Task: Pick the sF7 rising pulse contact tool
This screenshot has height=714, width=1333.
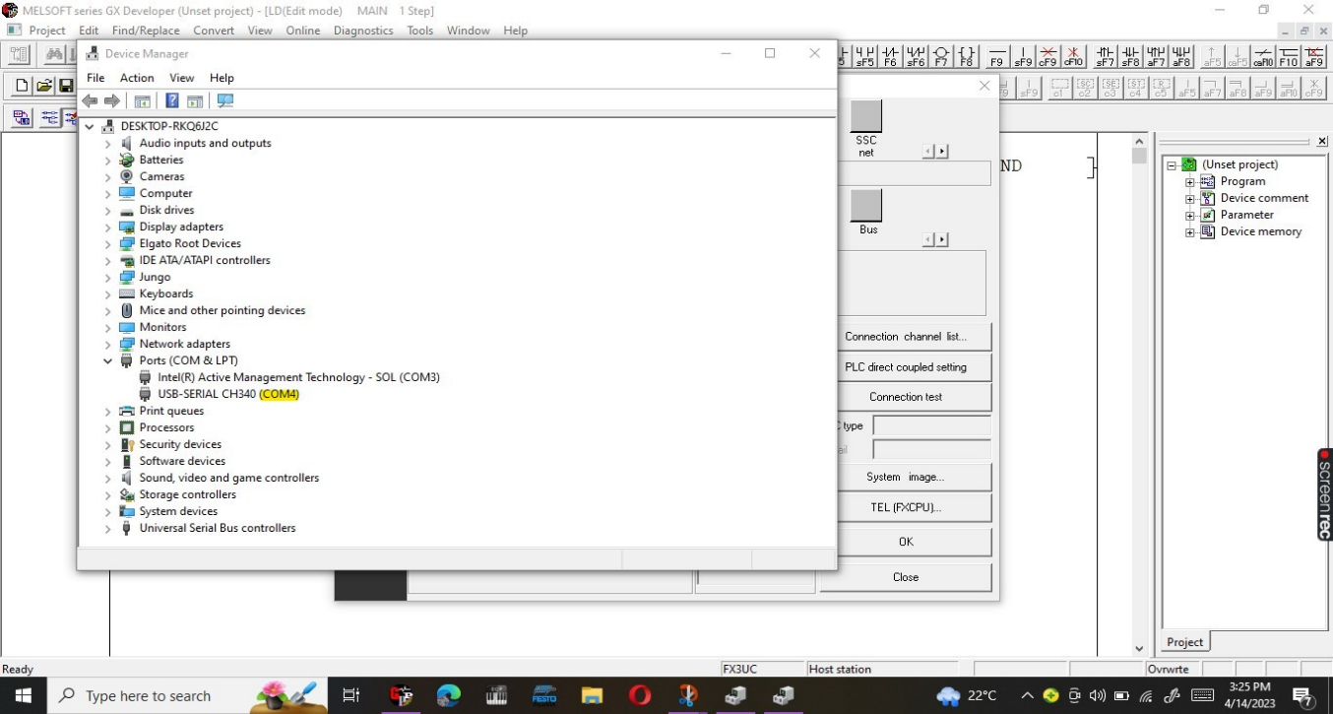Action: click(1105, 55)
